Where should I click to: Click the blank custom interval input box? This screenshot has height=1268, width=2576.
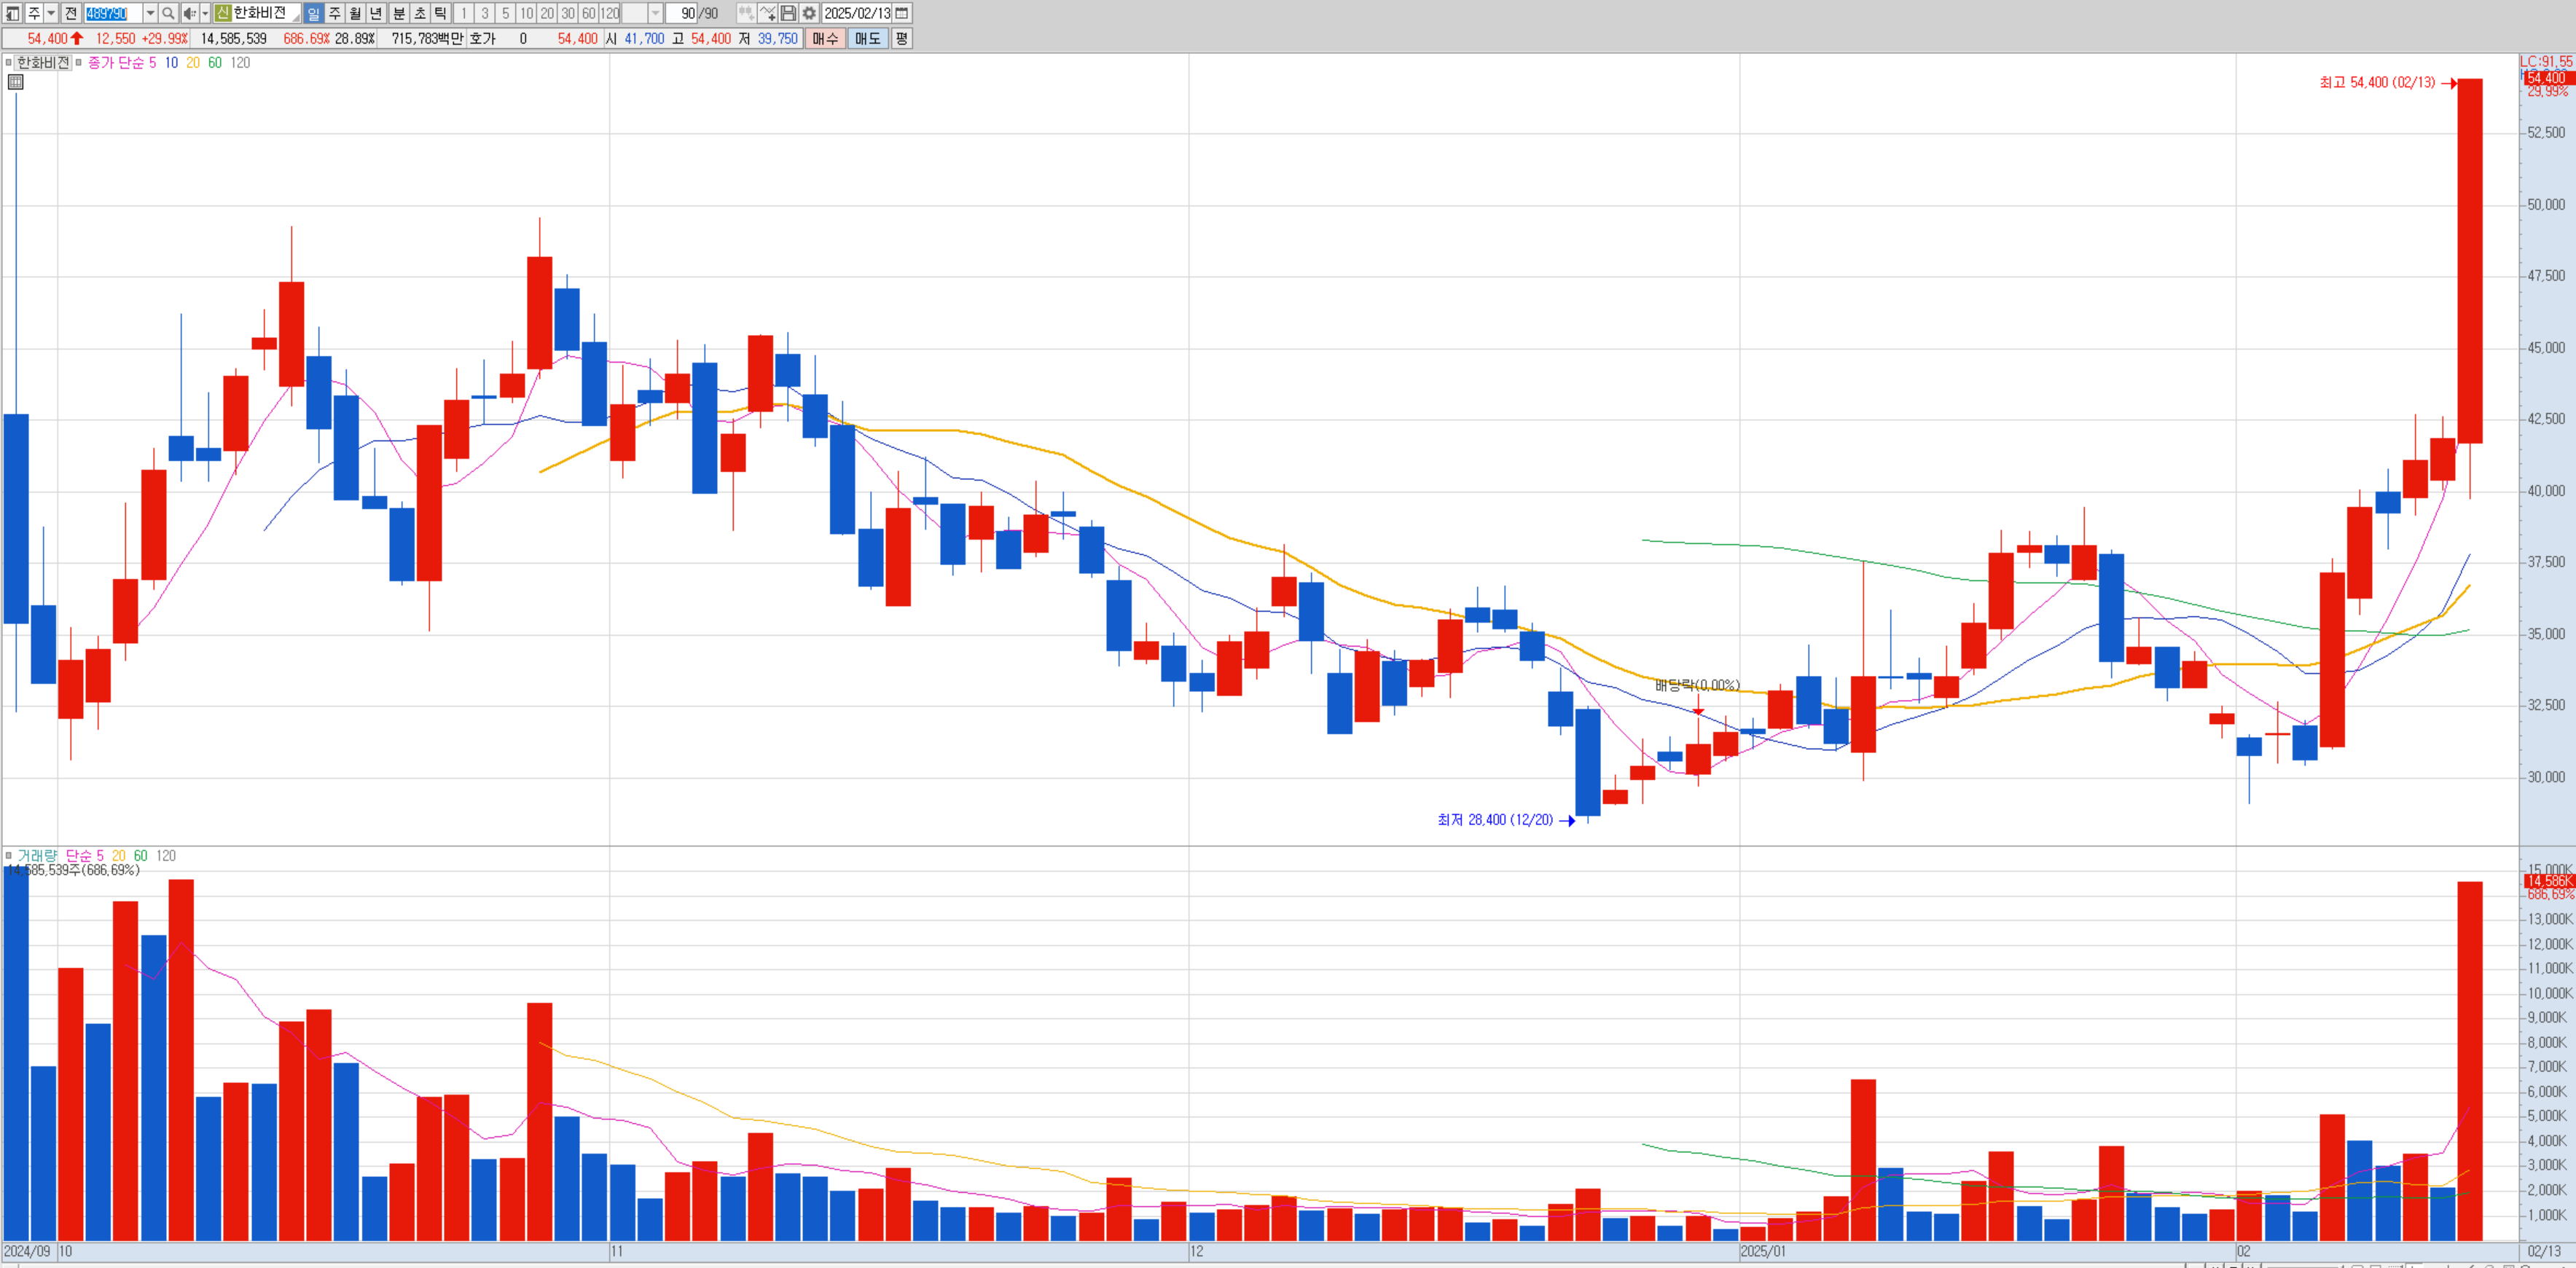click(x=634, y=13)
